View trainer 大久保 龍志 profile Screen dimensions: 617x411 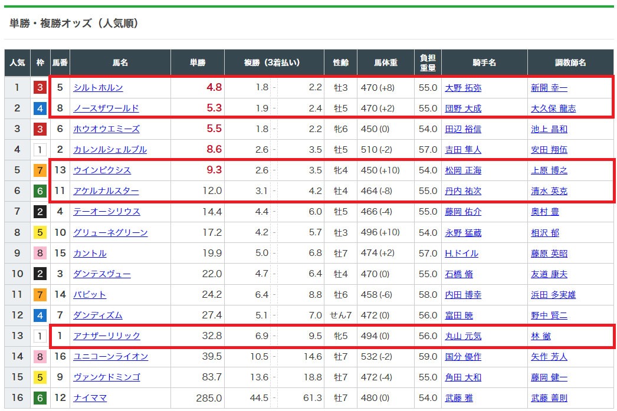pyautogui.click(x=553, y=108)
